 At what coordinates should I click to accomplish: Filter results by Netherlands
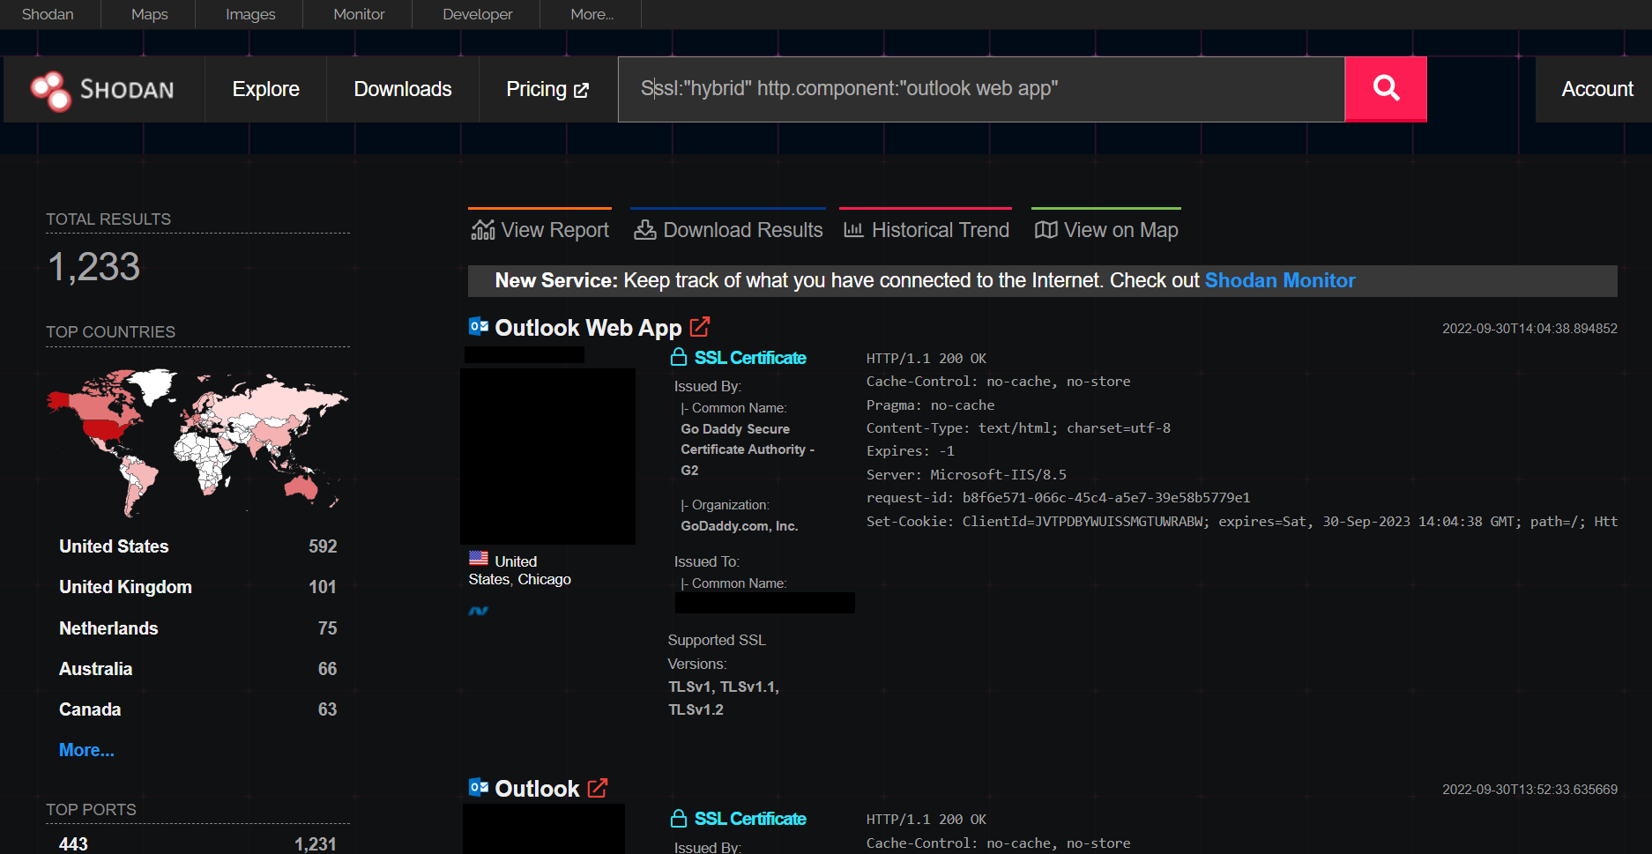coord(108,628)
